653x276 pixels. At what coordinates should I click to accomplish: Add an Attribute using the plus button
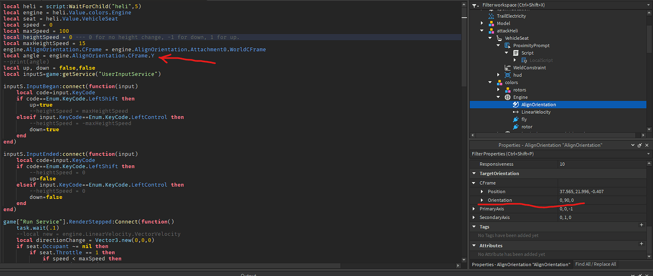[641, 243]
